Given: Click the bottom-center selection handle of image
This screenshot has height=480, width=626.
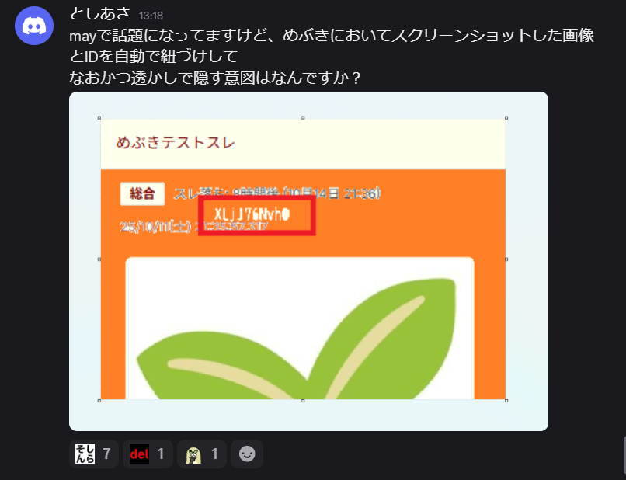Looking at the screenshot, I should pyautogui.click(x=303, y=401).
